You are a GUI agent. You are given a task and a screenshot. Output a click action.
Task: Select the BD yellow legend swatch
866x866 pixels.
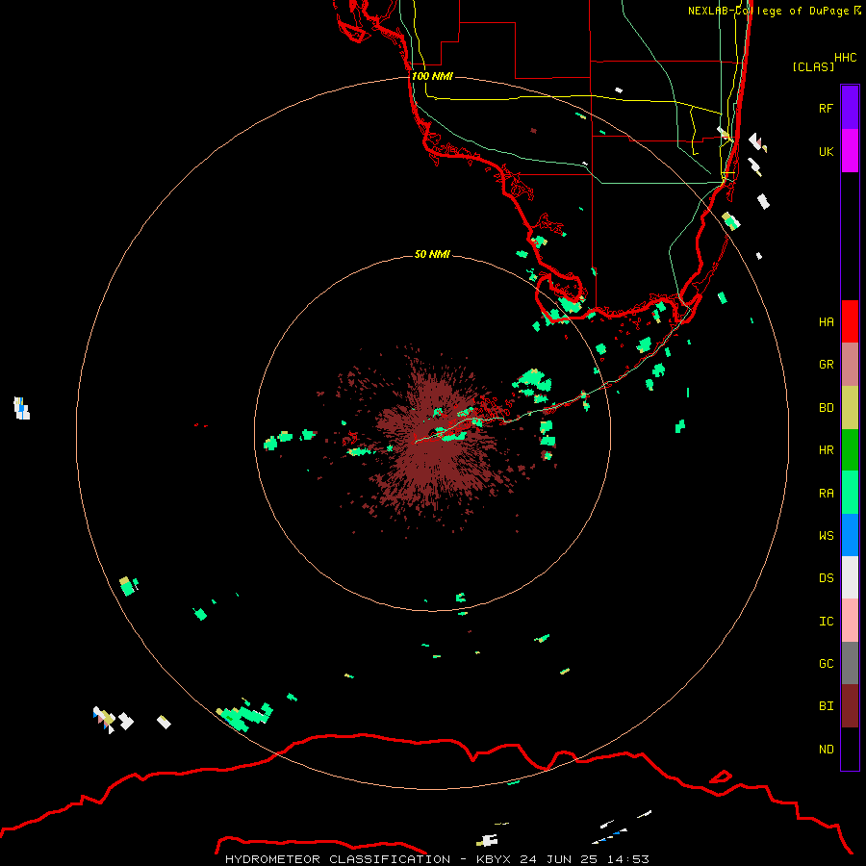pos(850,408)
